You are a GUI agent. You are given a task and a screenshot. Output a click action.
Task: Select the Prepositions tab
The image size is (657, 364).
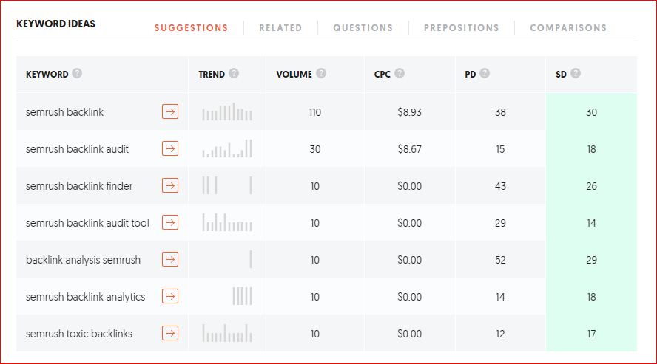(x=462, y=28)
